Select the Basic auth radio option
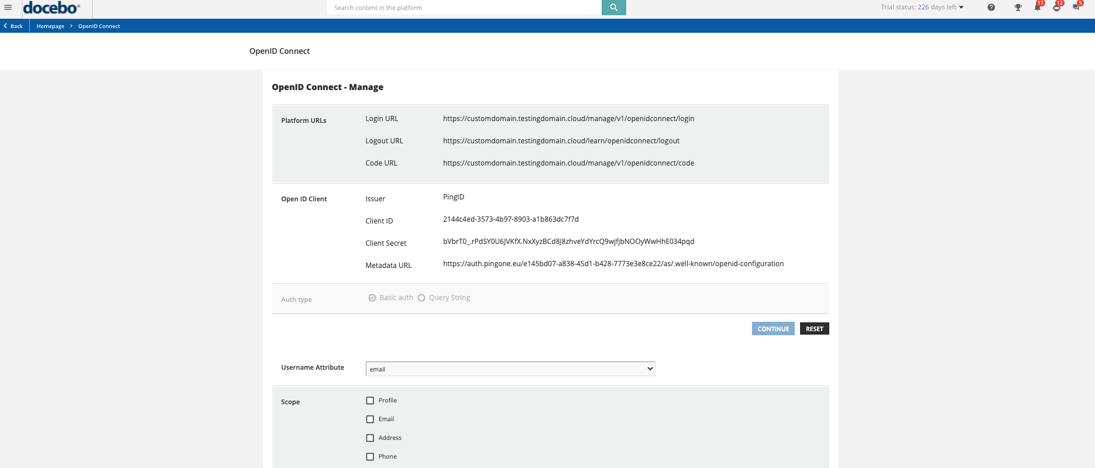 tap(372, 298)
